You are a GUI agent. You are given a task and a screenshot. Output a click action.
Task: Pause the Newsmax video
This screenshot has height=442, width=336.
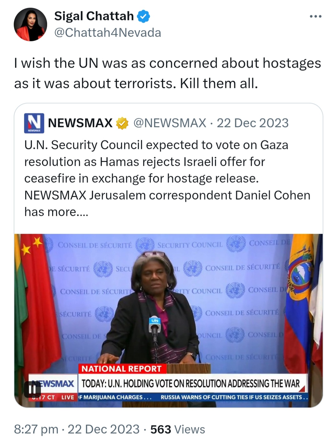[32, 389]
